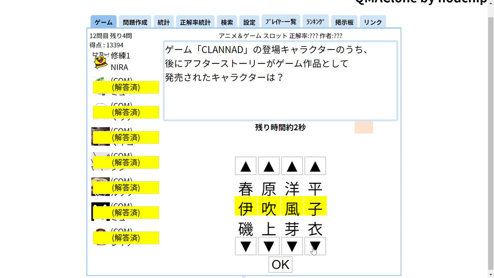Click the question text box
This screenshot has height=278, width=494.
coord(280,81)
